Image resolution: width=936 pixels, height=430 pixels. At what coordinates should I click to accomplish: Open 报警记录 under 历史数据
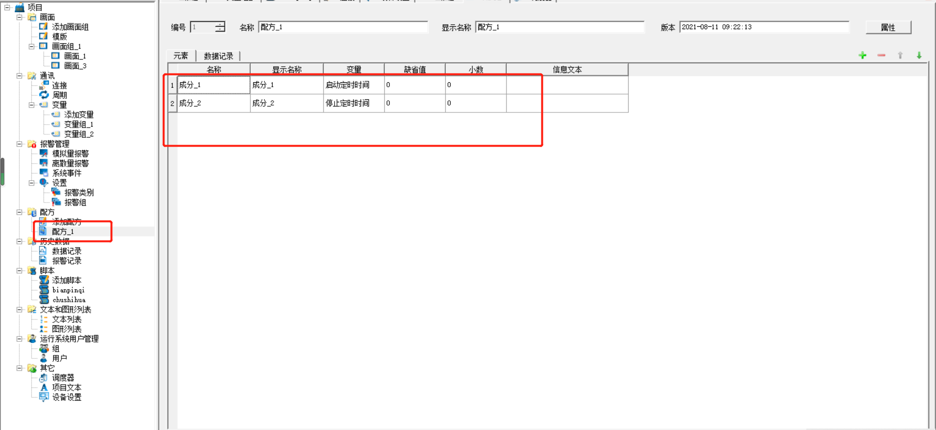click(x=67, y=261)
